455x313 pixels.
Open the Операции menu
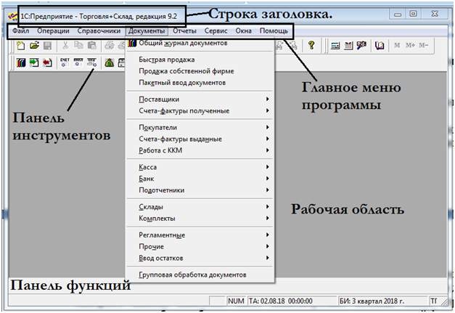point(53,31)
